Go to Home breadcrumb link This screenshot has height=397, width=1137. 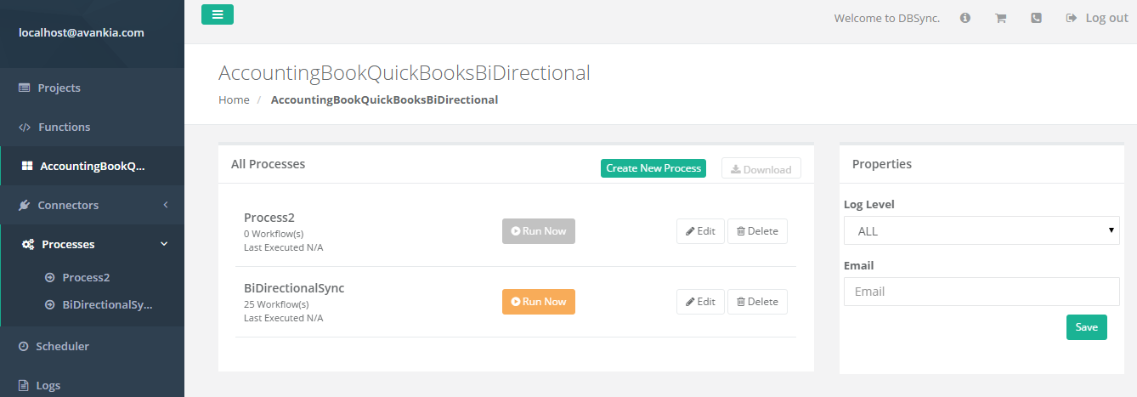pyautogui.click(x=234, y=99)
